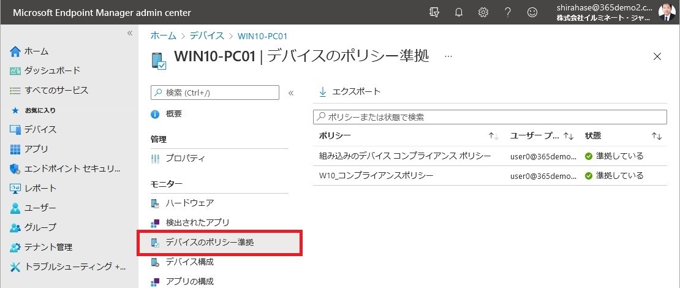Open the directory and subscription filter icon
Viewport: 680px width, 288px height.
[434, 13]
